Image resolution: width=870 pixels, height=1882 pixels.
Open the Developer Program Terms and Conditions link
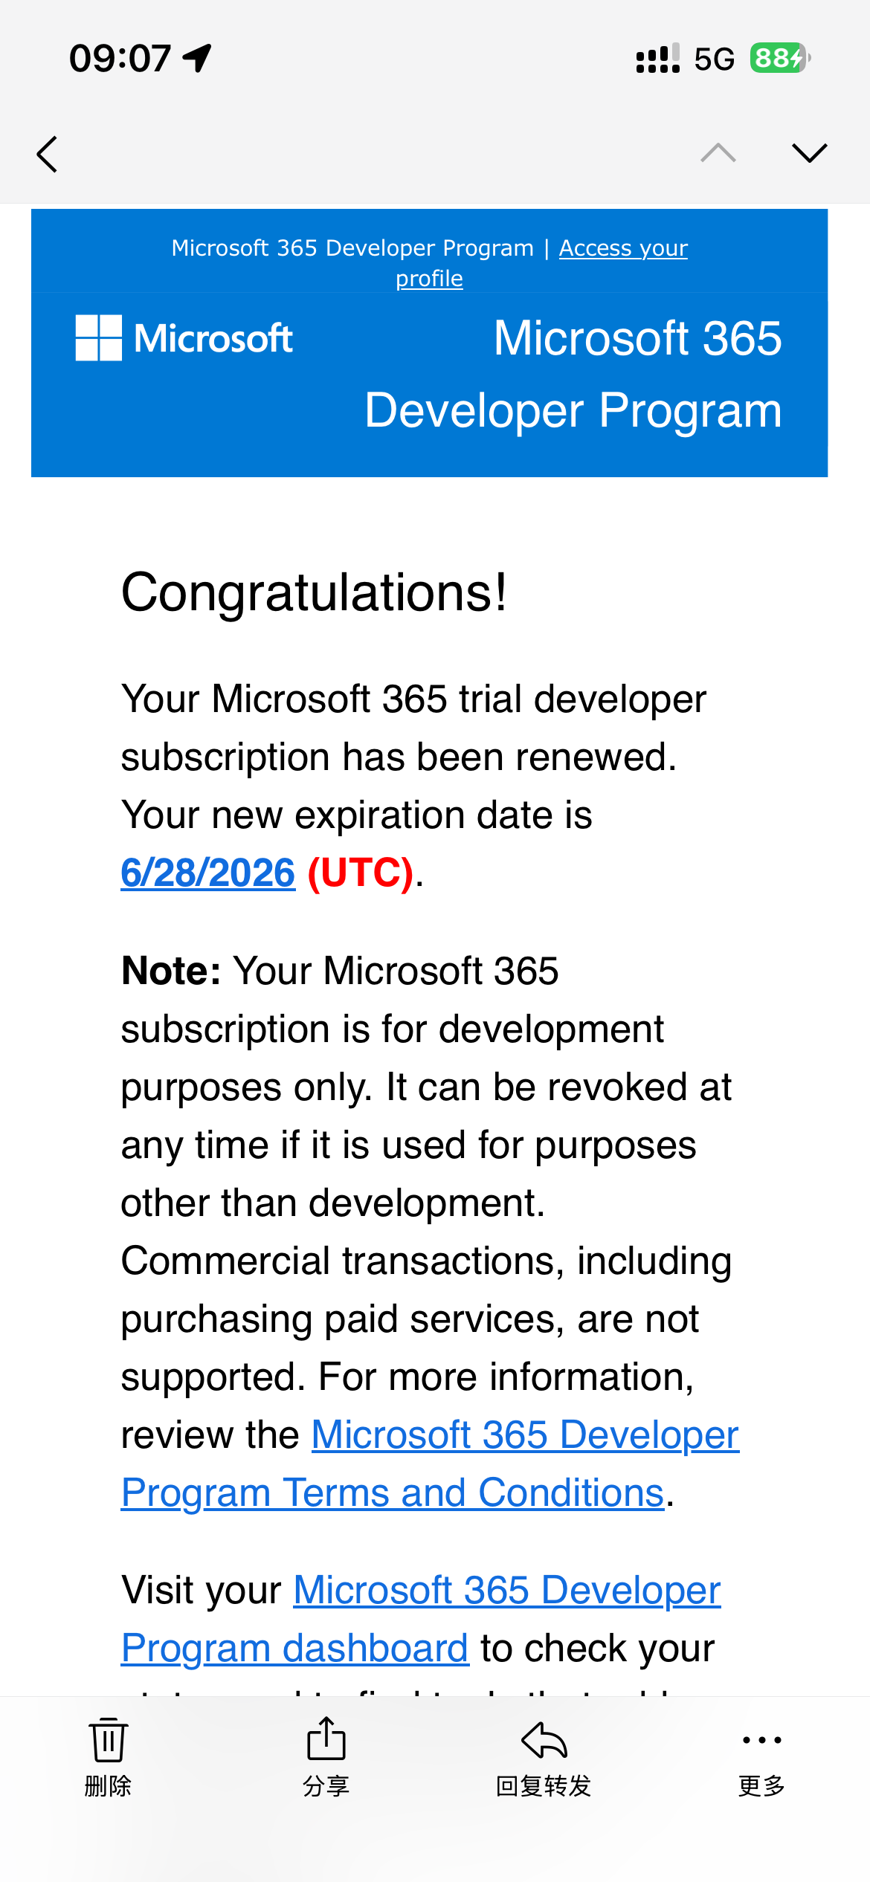point(393,1493)
